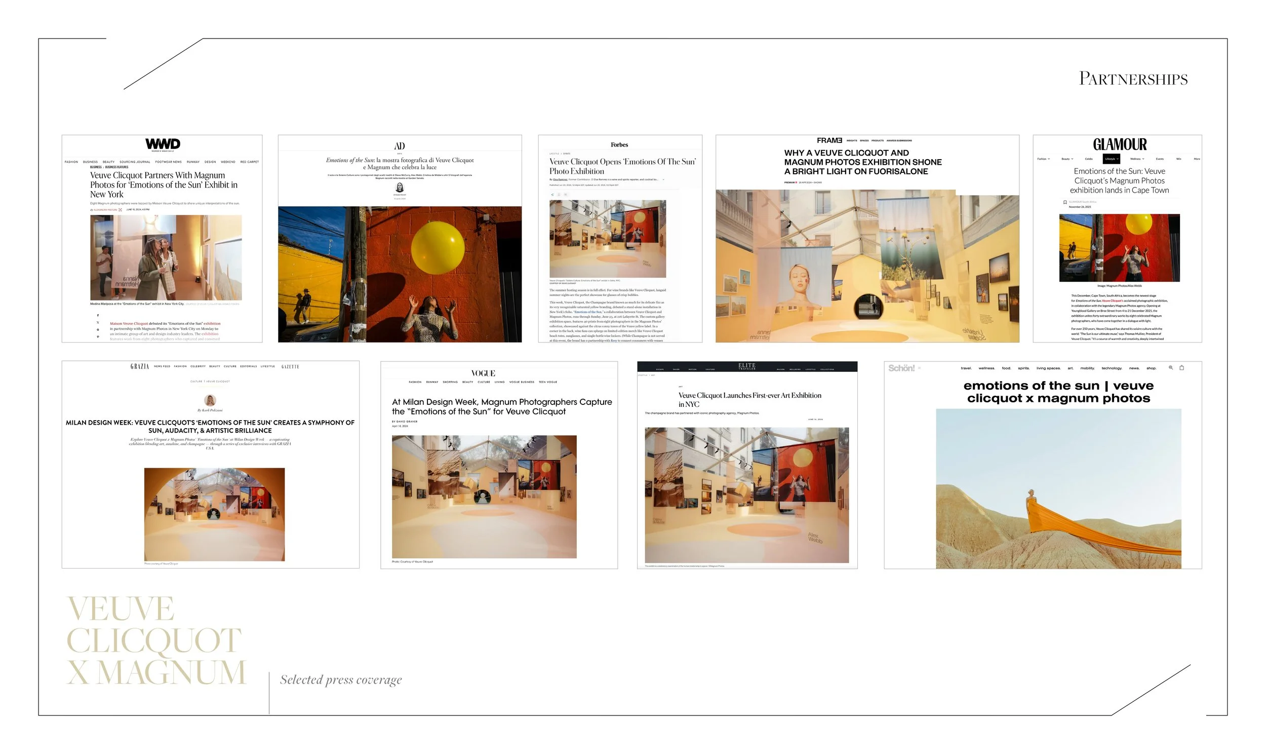
Task: Click the Glamour article photo
Action: tap(1119, 248)
